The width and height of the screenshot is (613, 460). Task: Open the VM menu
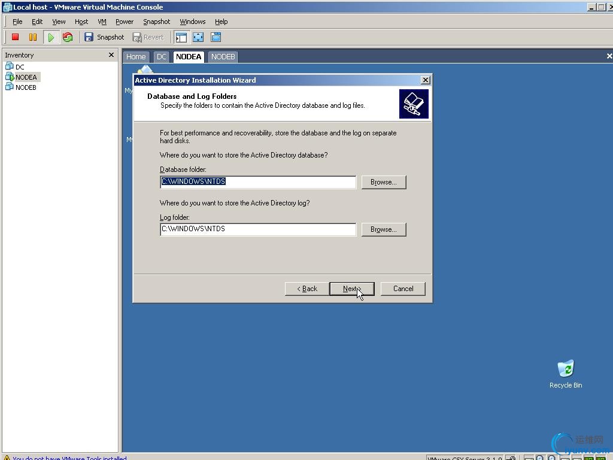(102, 22)
